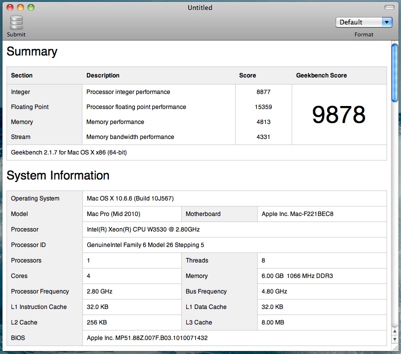Click the scrollbar up arrow

pyautogui.click(x=395, y=331)
